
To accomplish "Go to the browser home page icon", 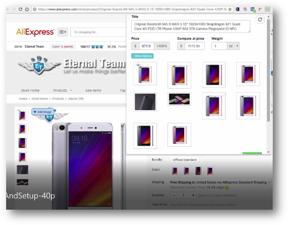I will tap(27, 9).
